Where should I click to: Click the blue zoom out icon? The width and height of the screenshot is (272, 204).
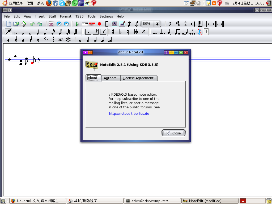(x=66, y=24)
